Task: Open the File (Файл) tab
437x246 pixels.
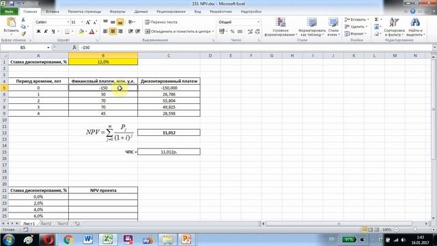Action: pyautogui.click(x=9, y=12)
